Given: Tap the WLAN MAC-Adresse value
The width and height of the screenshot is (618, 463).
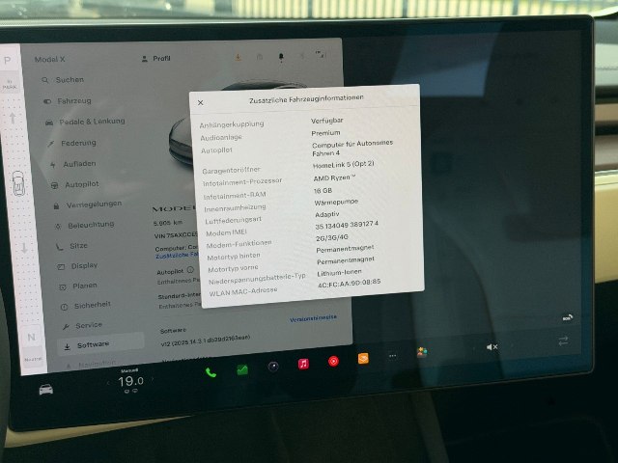Looking at the screenshot, I should pos(350,283).
